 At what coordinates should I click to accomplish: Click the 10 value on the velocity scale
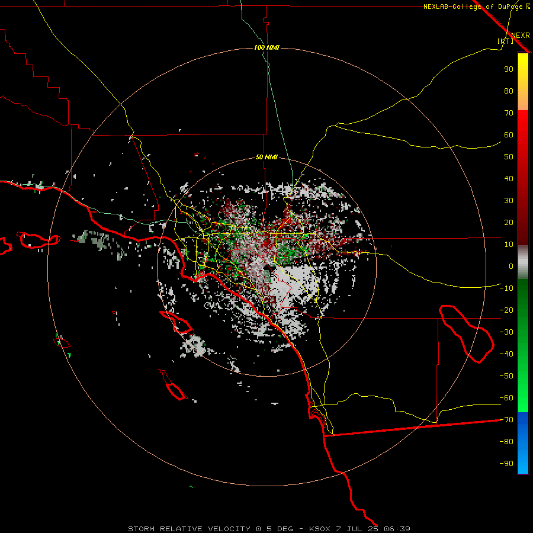(x=509, y=245)
